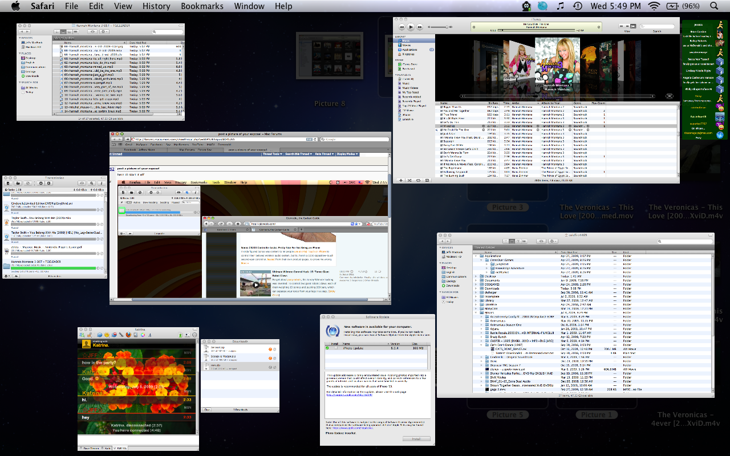Click Install in Software Update window
This screenshot has width=730, height=456.
pos(416,439)
